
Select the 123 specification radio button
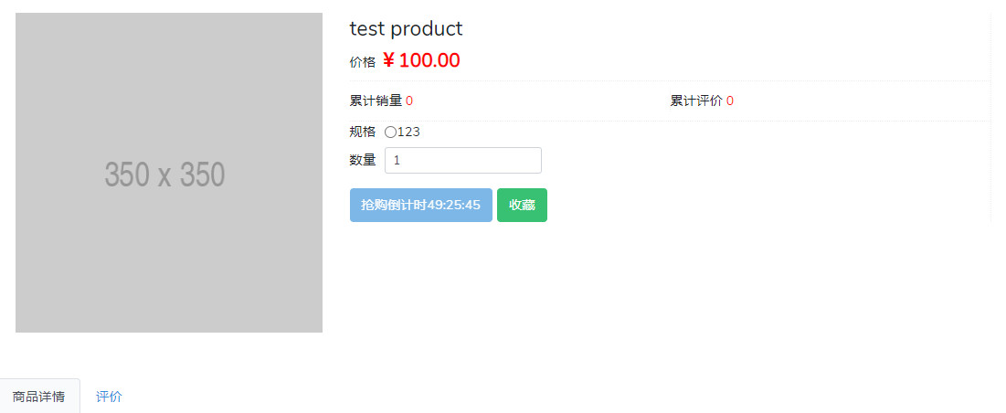pos(390,132)
